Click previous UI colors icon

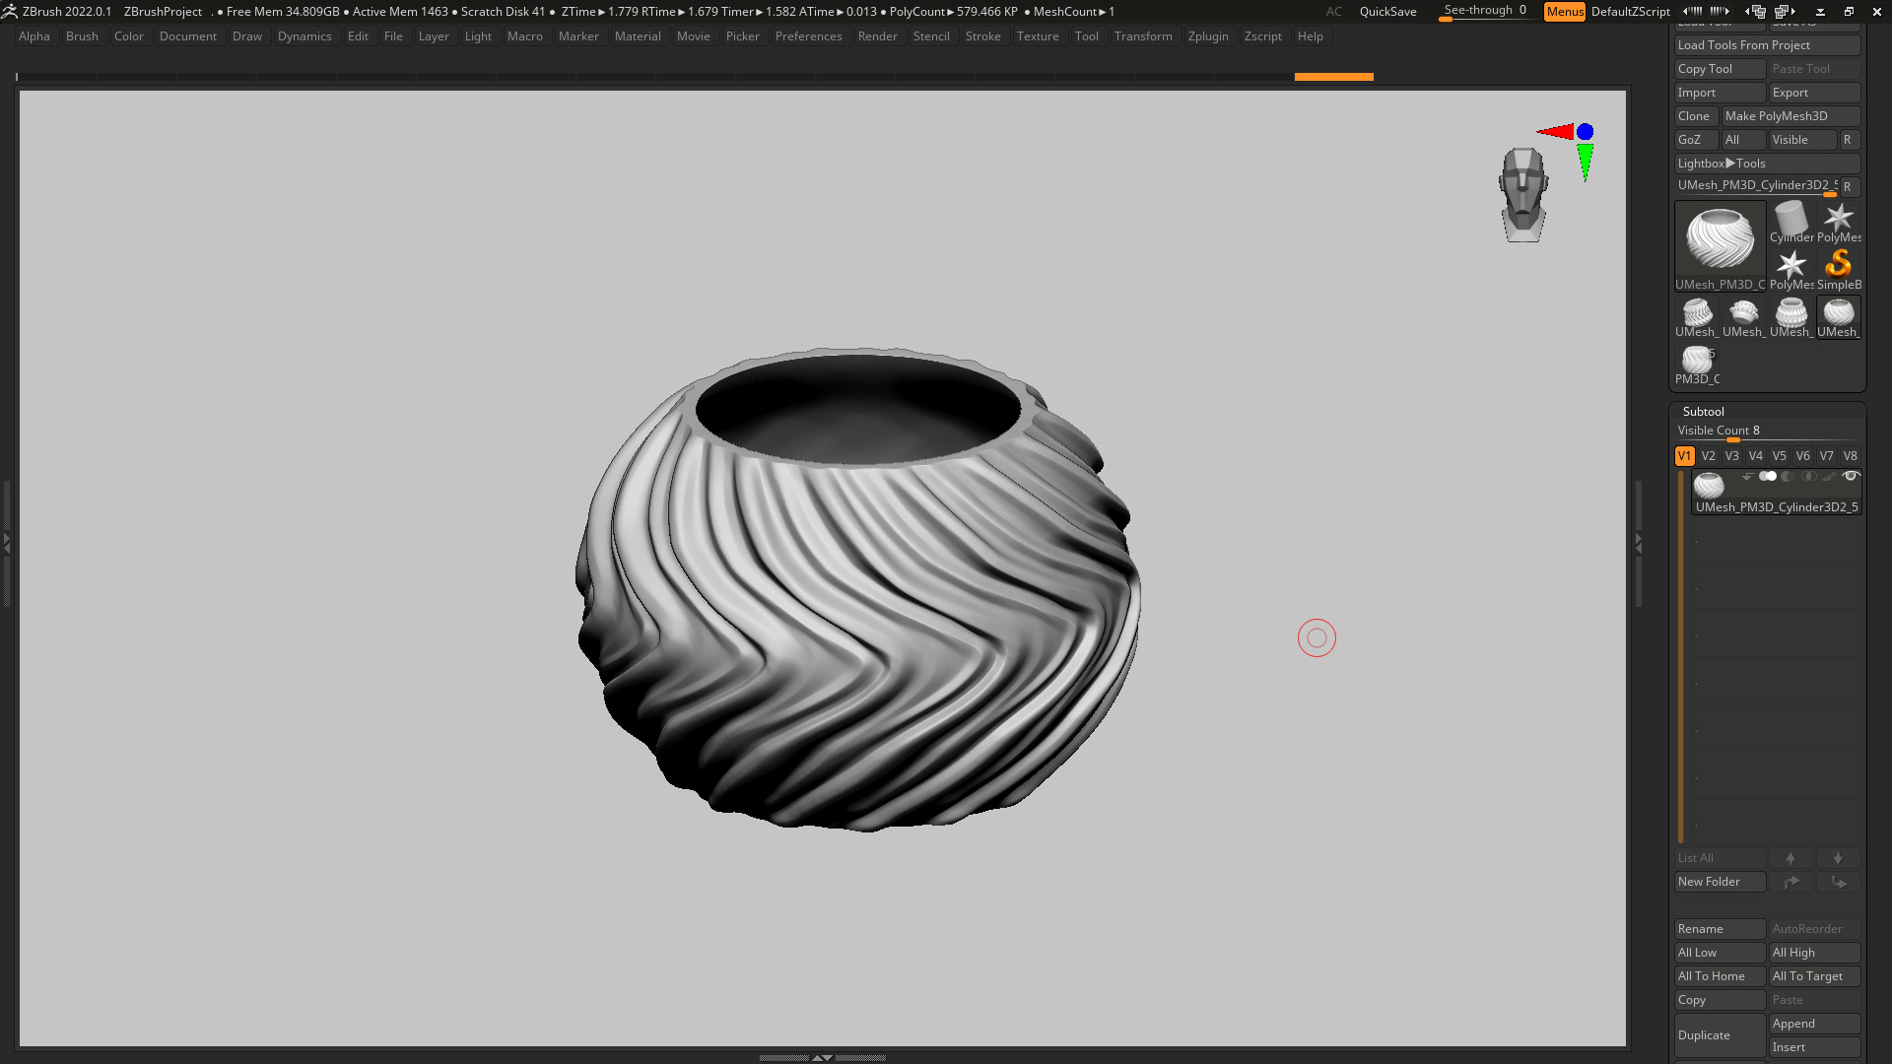(x=1693, y=12)
